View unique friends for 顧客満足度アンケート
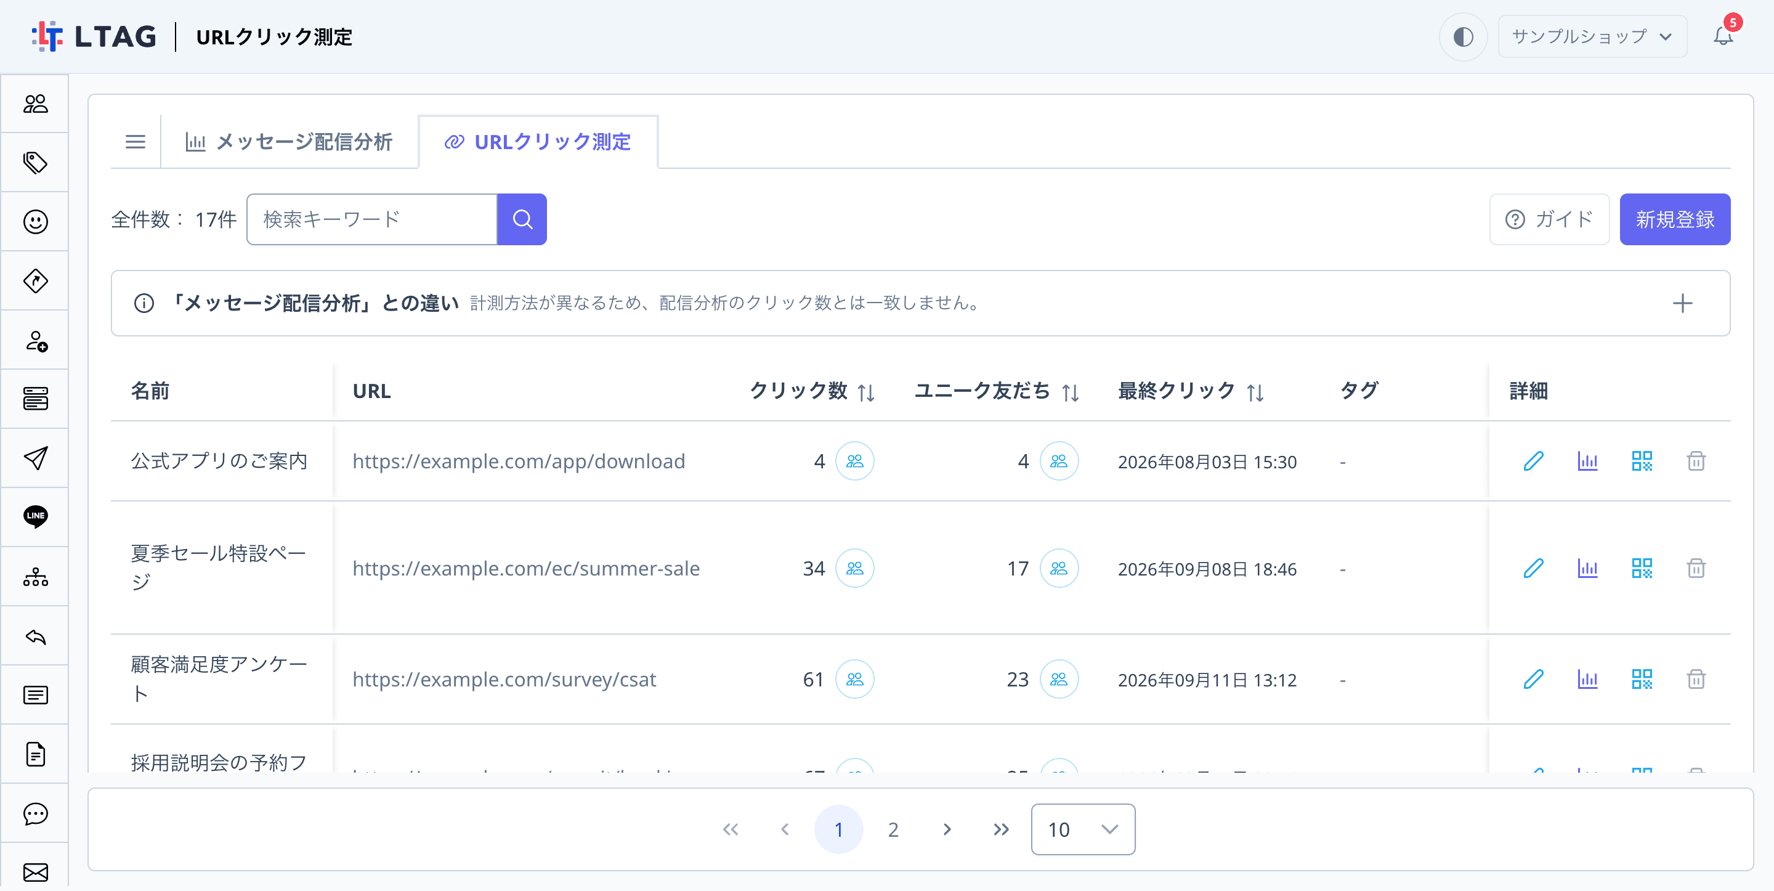The image size is (1774, 891). point(1059,680)
